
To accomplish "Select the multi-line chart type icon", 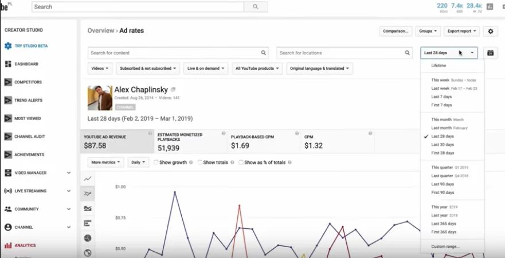I will pyautogui.click(x=88, y=193).
